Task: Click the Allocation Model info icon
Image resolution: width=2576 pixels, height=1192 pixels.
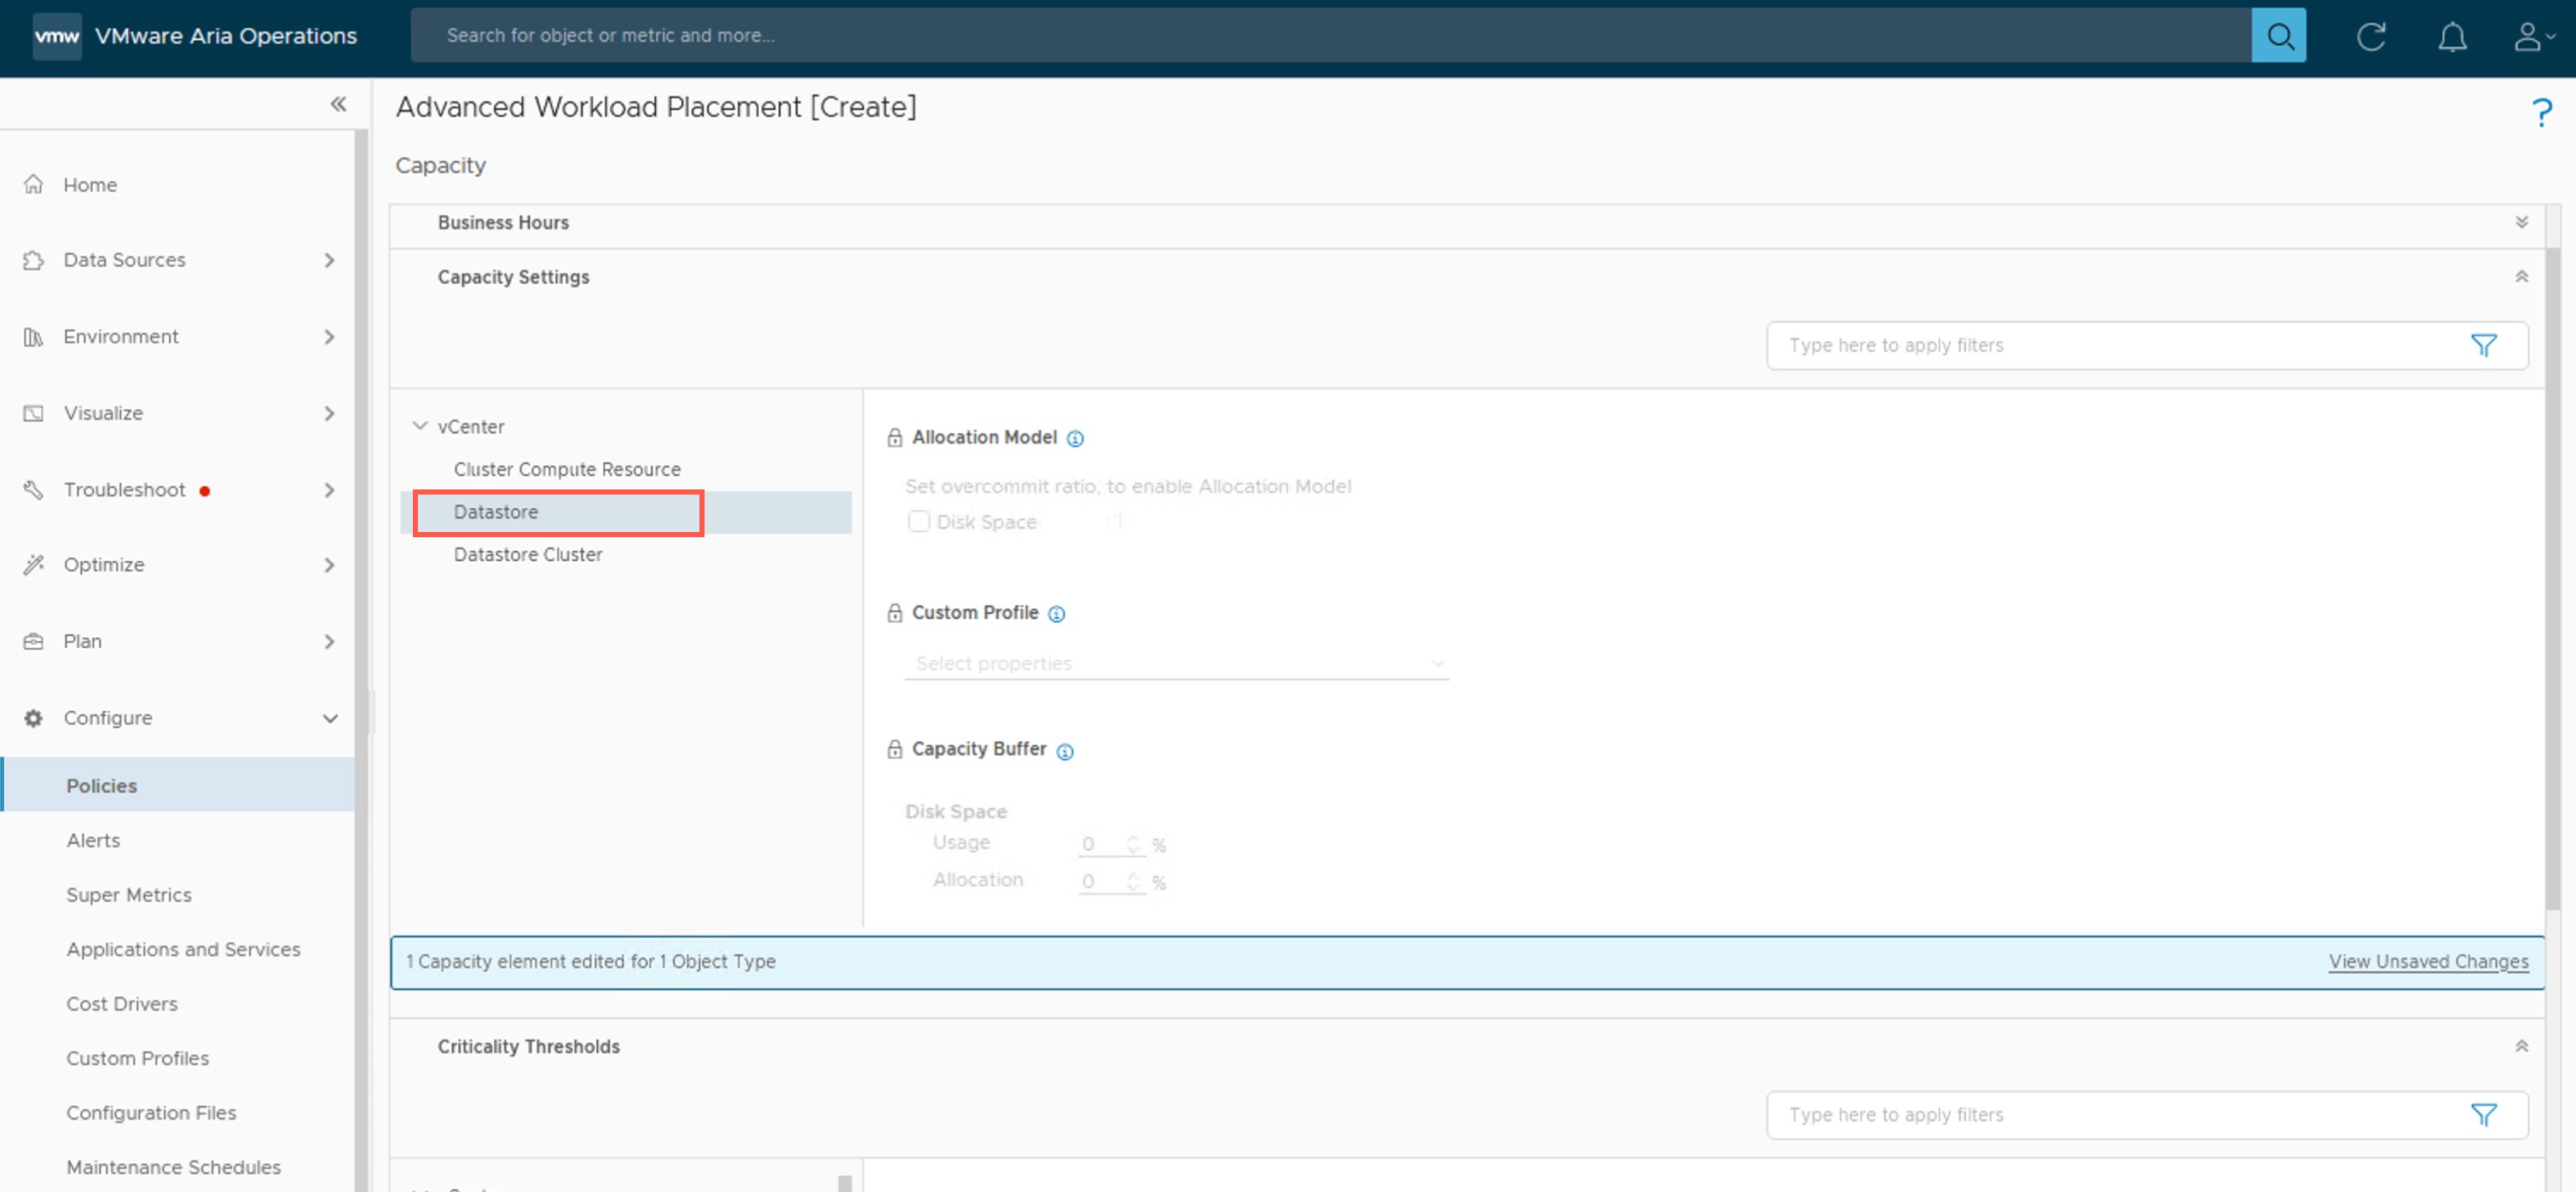Action: [x=1075, y=439]
